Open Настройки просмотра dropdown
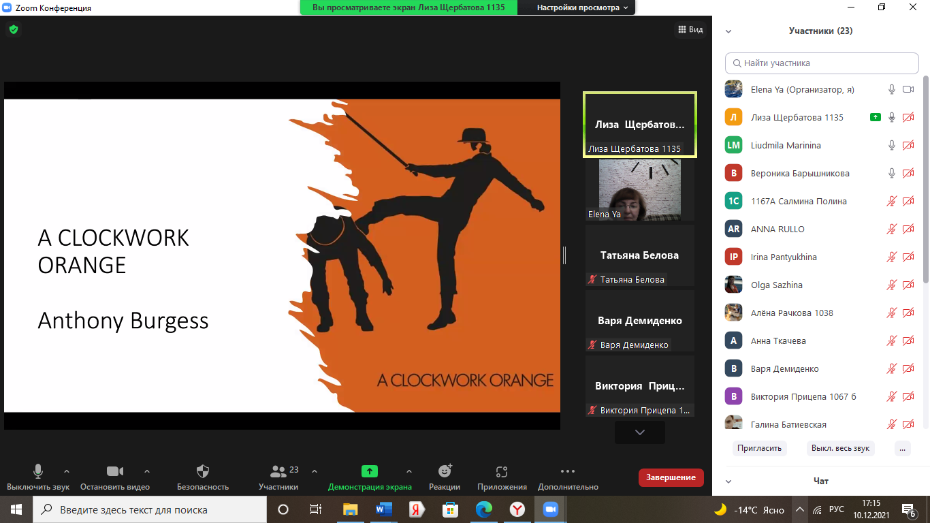The width and height of the screenshot is (930, 523). click(x=581, y=7)
